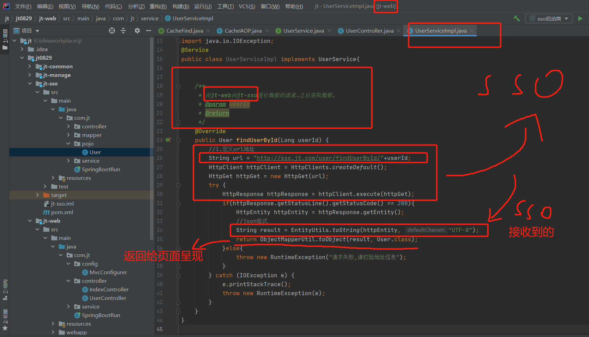Image resolution: width=589 pixels, height=337 pixels.
Task: Open the Z: 结构 tool window button
Action: tap(5, 290)
